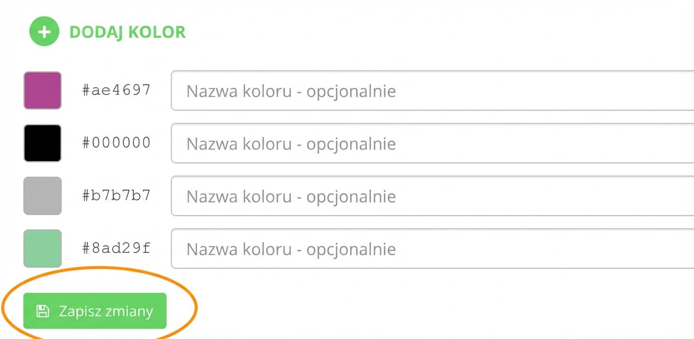Open the black #000000 color swatch
This screenshot has height=339, width=694.
tap(42, 143)
